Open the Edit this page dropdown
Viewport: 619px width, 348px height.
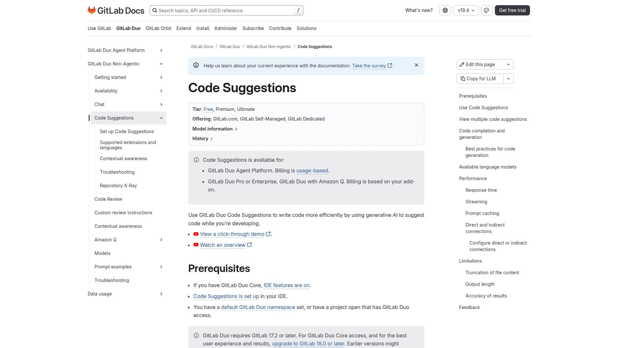pos(508,64)
